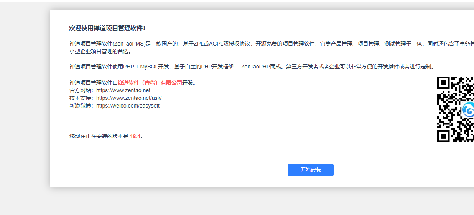Click the 官方网站 label

coord(81,90)
